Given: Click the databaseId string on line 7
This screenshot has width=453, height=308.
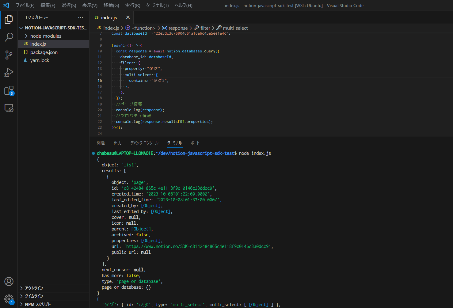Looking at the screenshot, I should point(192,33).
